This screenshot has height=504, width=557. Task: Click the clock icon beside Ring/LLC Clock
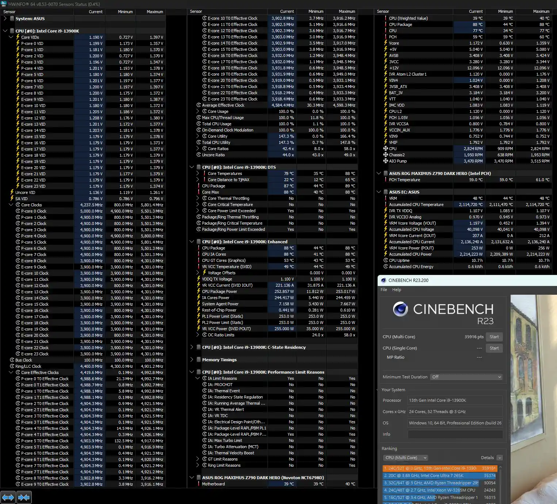[12, 366]
